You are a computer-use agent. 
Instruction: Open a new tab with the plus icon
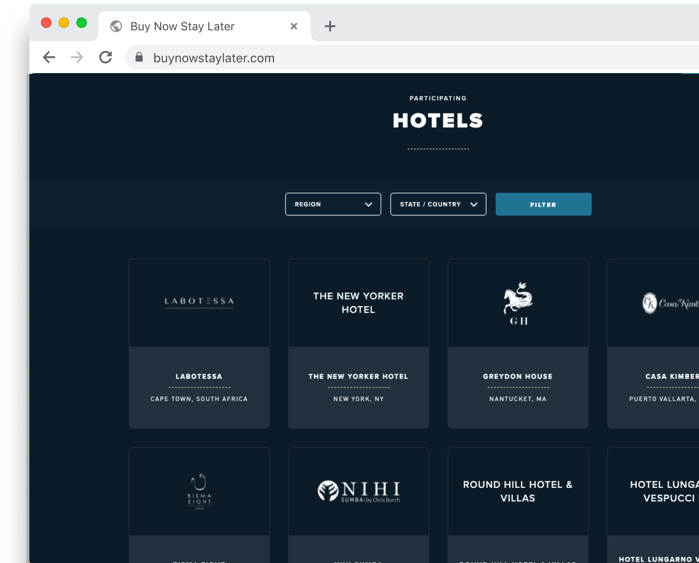point(330,26)
